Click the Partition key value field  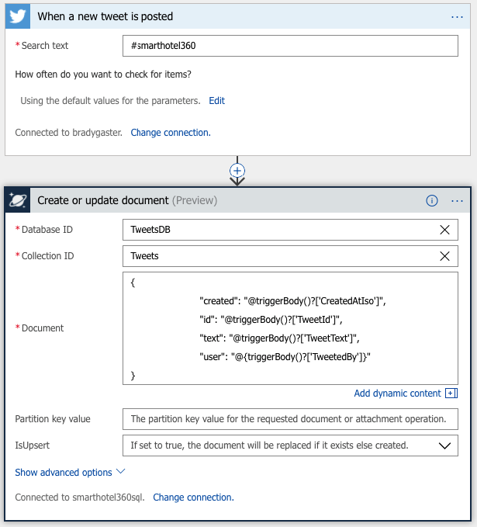[x=290, y=419]
